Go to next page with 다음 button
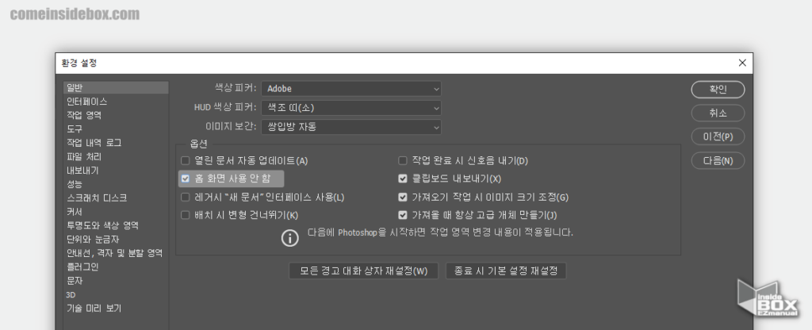This screenshot has height=330, width=812. [718, 160]
